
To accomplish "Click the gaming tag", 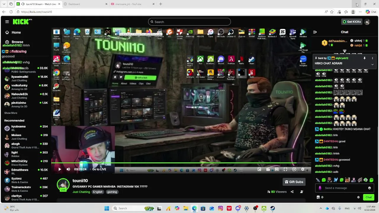I will (x=112, y=192).
